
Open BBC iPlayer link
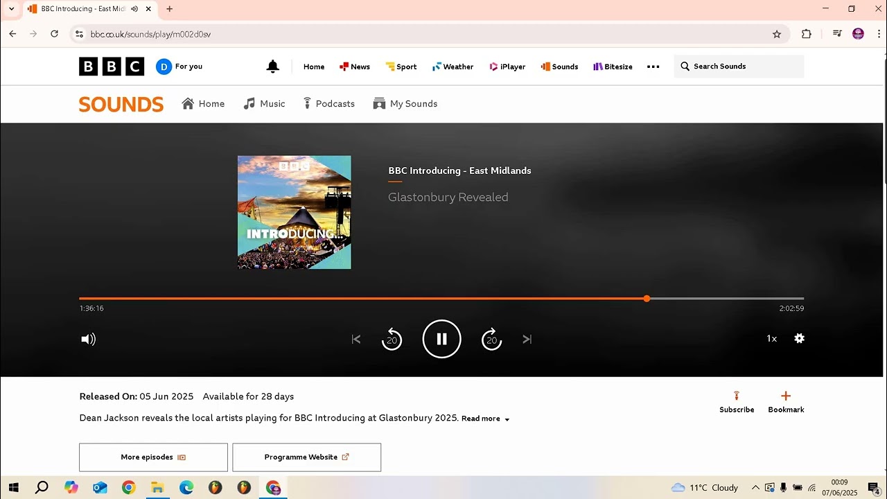click(507, 67)
